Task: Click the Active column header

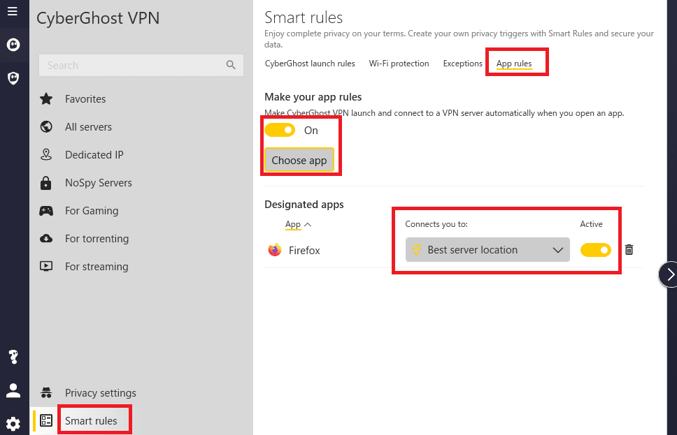Action: point(591,224)
